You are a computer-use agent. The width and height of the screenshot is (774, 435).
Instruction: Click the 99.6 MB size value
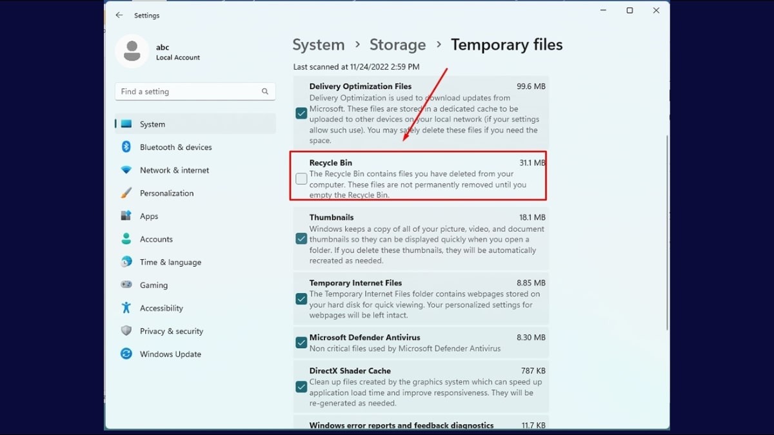tap(531, 86)
